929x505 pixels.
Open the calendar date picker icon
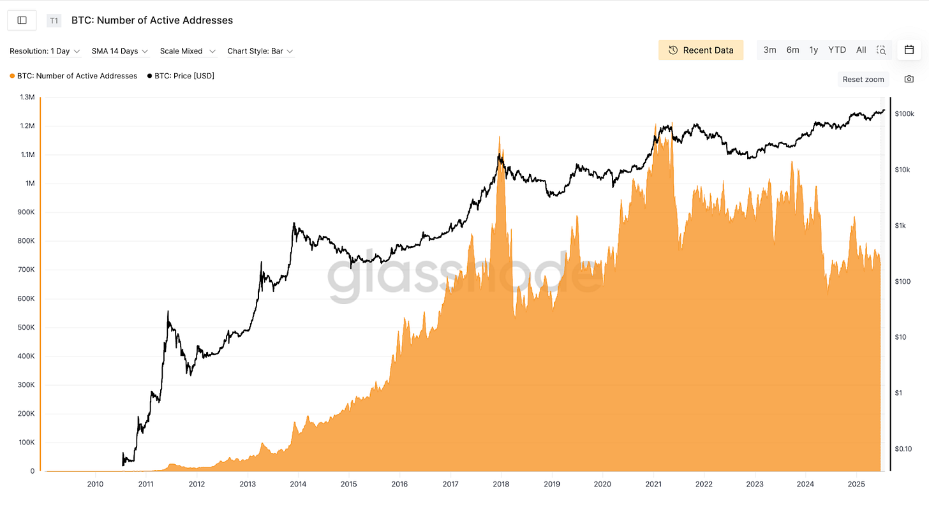click(909, 50)
